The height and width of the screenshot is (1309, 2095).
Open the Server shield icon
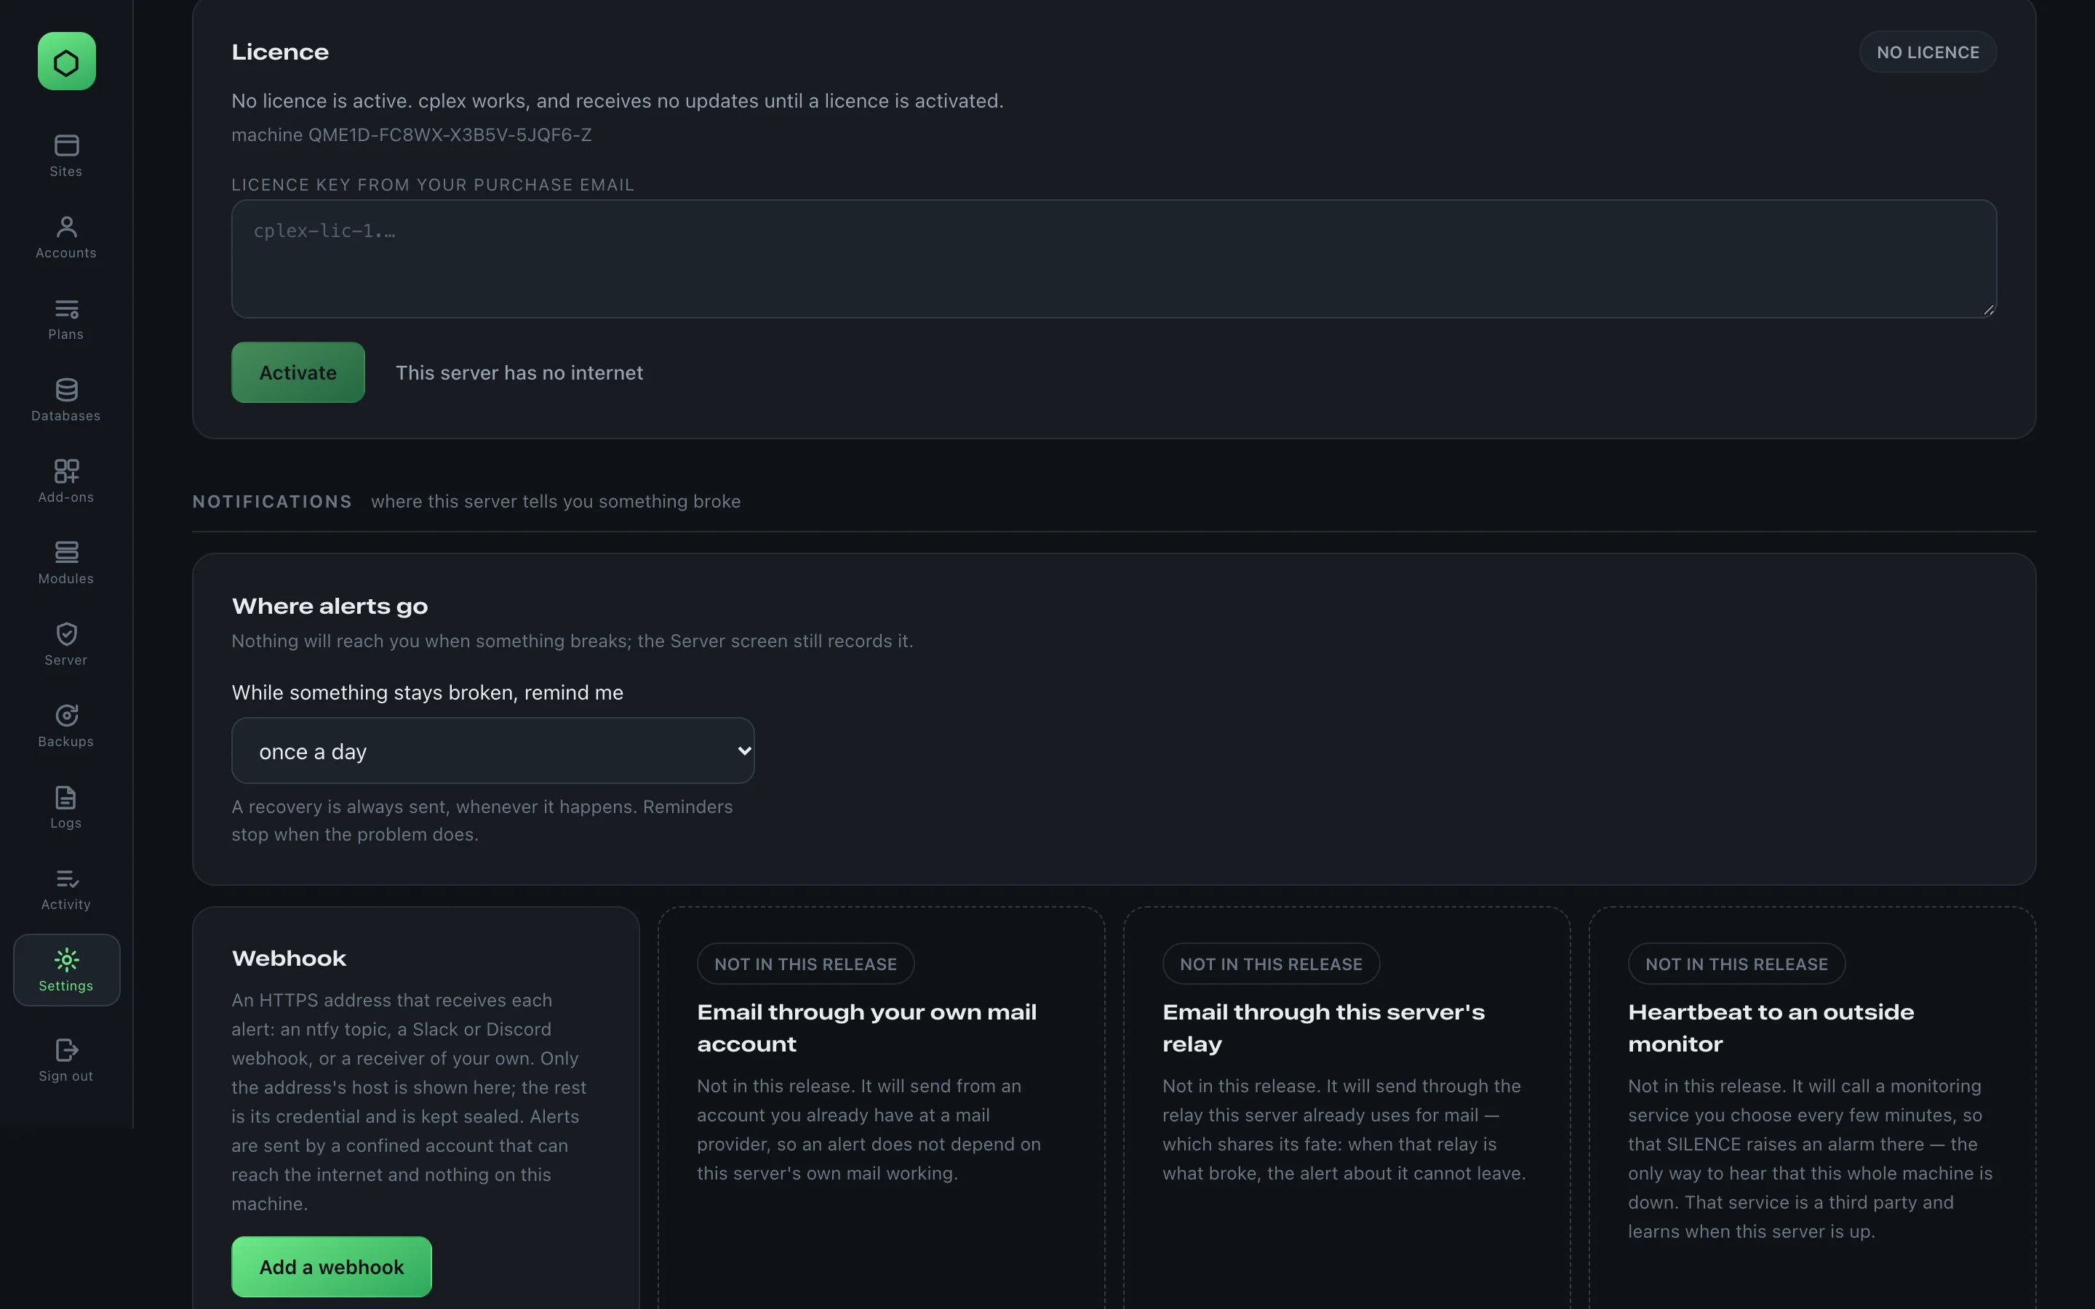pos(67,633)
